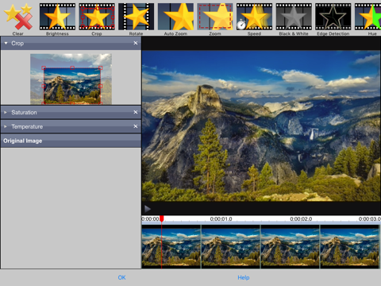The image size is (381, 286).
Task: Select the fourth filmstrip frame thumbnail
Action: (x=349, y=247)
